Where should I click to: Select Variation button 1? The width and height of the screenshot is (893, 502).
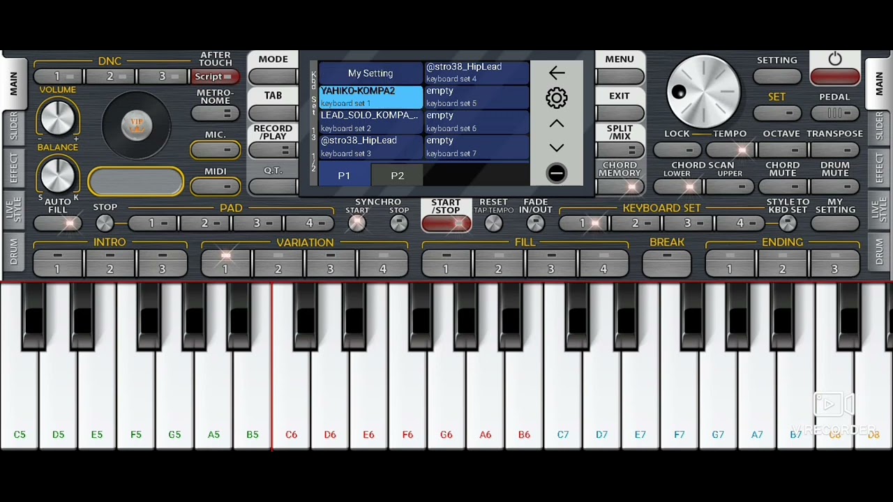[x=225, y=264]
